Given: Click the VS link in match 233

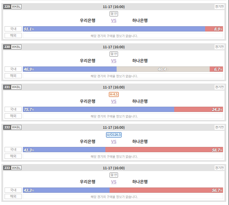Looking at the screenshot, I should (114, 182).
